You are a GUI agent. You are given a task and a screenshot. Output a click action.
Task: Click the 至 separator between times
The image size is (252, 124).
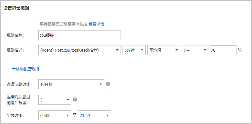[x=75, y=115]
